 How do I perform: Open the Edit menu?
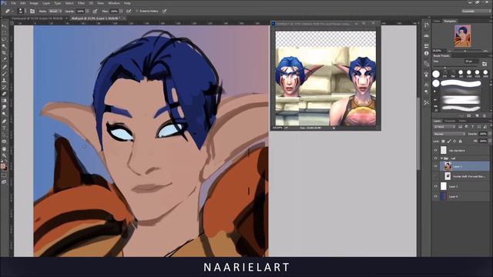point(23,3)
